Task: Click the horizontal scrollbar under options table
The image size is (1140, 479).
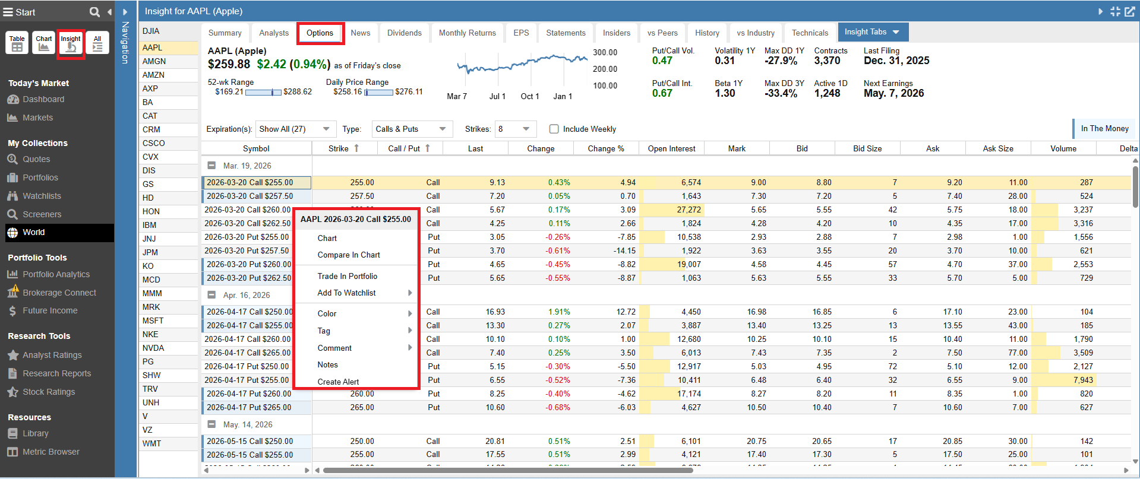Action: coord(508,471)
